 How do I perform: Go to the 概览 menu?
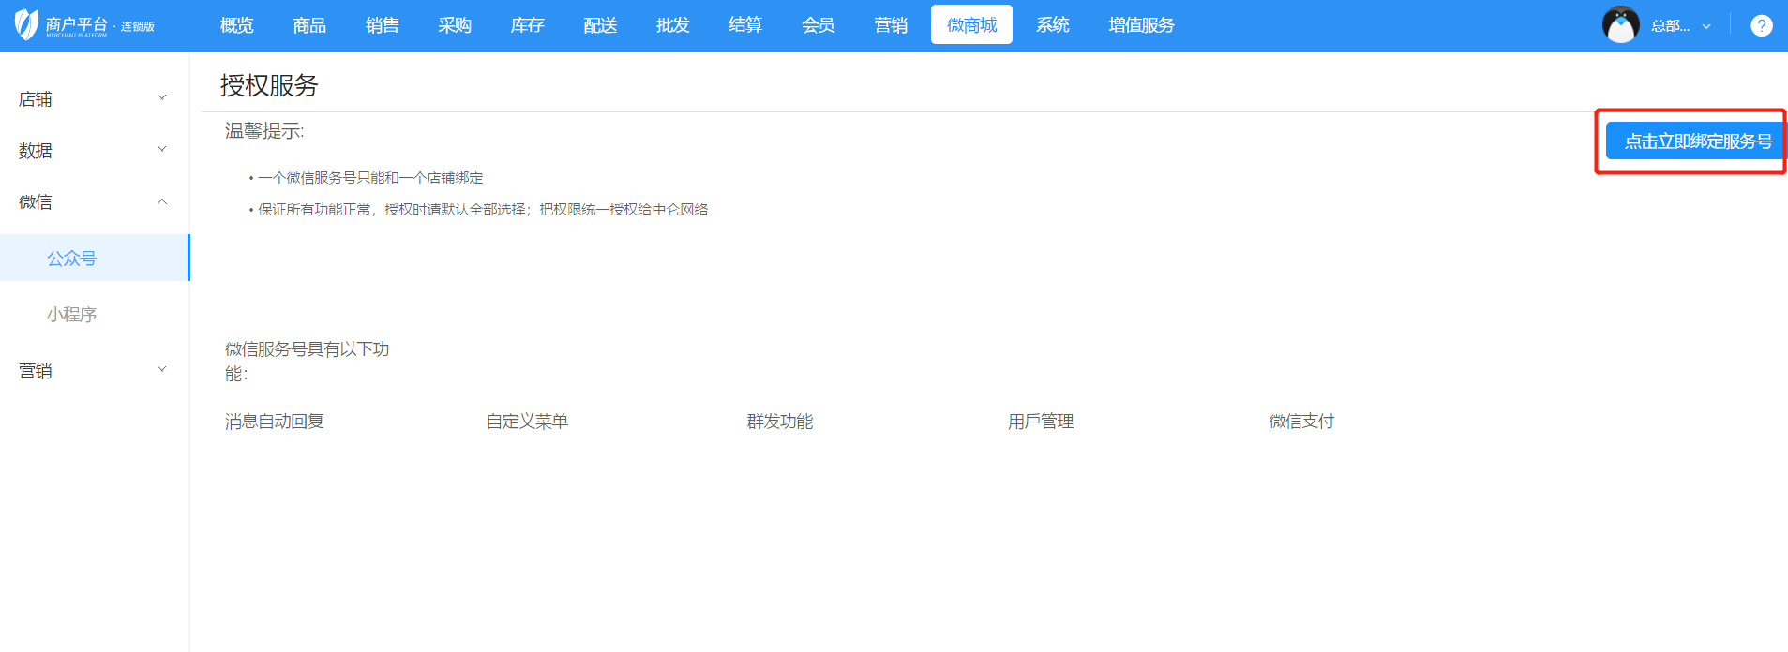[236, 25]
